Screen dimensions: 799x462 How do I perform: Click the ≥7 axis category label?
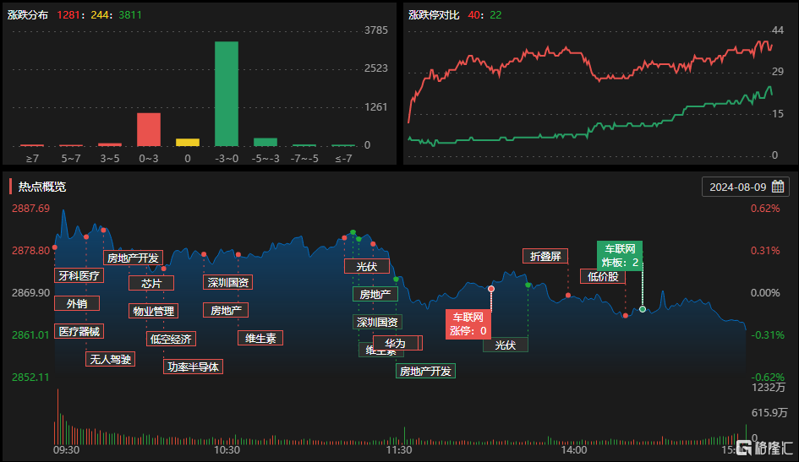(x=32, y=159)
